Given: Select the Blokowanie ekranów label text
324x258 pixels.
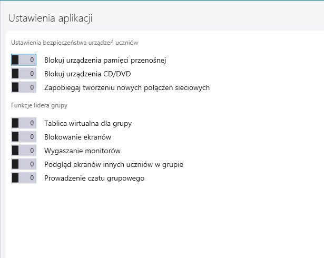Looking at the screenshot, I should (x=77, y=137).
